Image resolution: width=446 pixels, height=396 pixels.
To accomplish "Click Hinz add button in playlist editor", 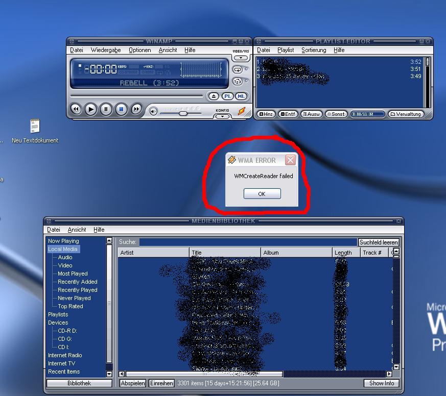I will pyautogui.click(x=266, y=114).
